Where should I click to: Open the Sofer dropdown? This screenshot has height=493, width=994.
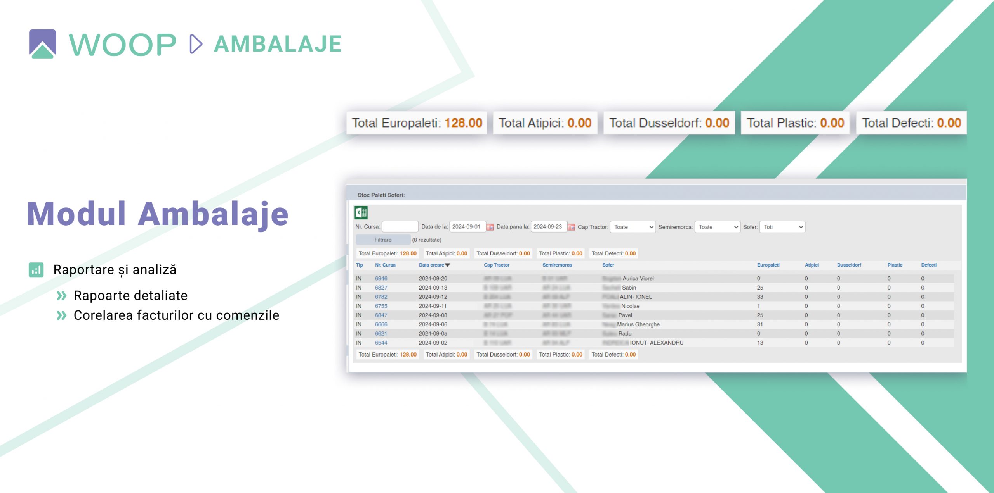point(782,227)
